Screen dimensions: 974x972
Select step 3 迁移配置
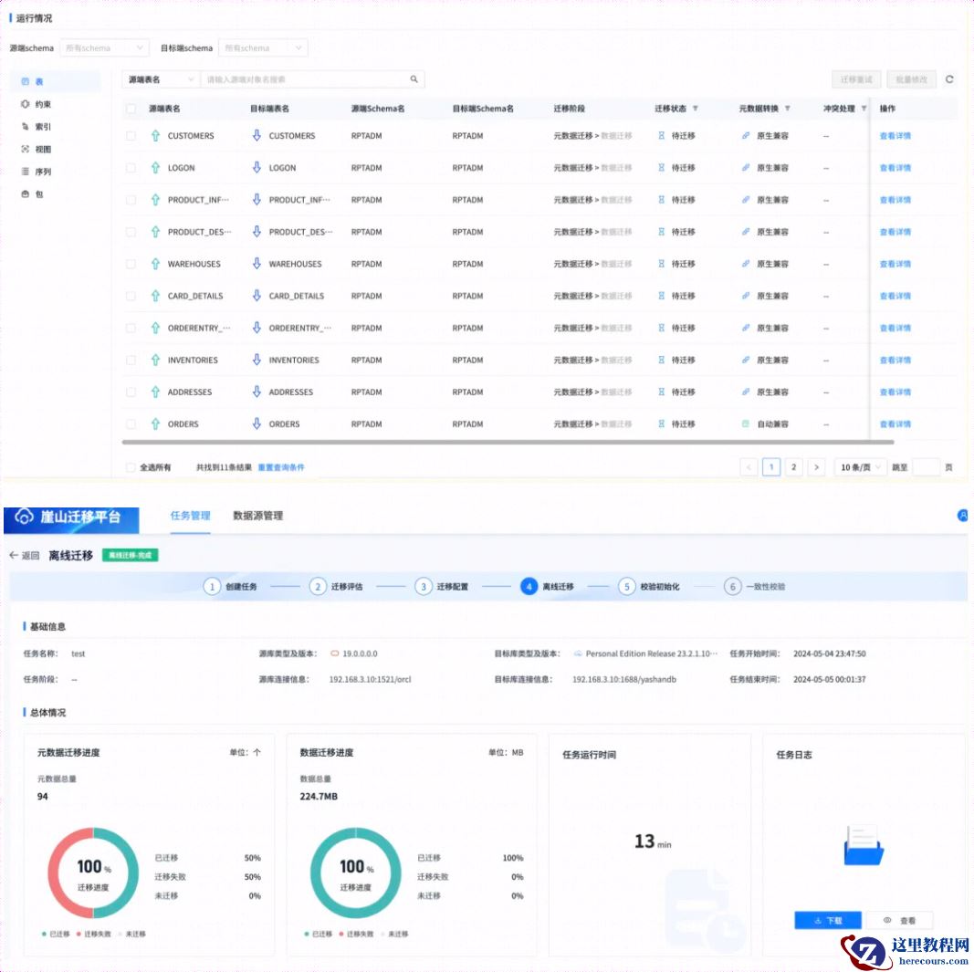pyautogui.click(x=442, y=586)
